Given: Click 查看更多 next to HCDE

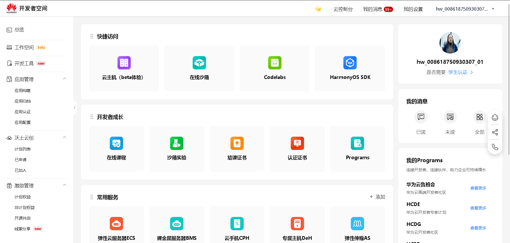Looking at the screenshot, I should click(478, 208).
